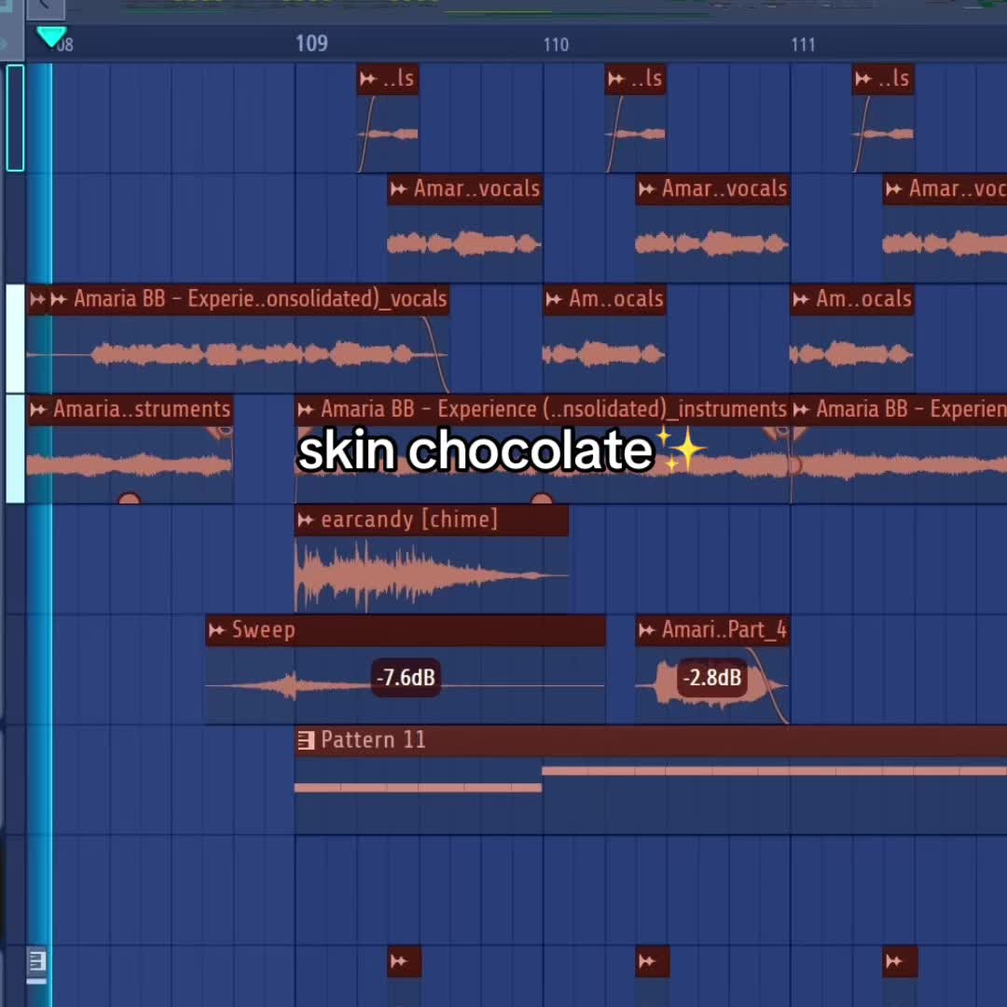Viewport: 1007px width, 1007px height.
Task: Open clip menu icon of 'Am..ocals' clip at bar 111
Action: click(801, 299)
